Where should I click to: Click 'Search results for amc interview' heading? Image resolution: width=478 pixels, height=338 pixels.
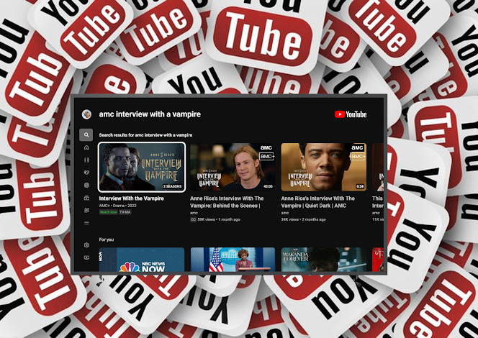click(x=145, y=135)
